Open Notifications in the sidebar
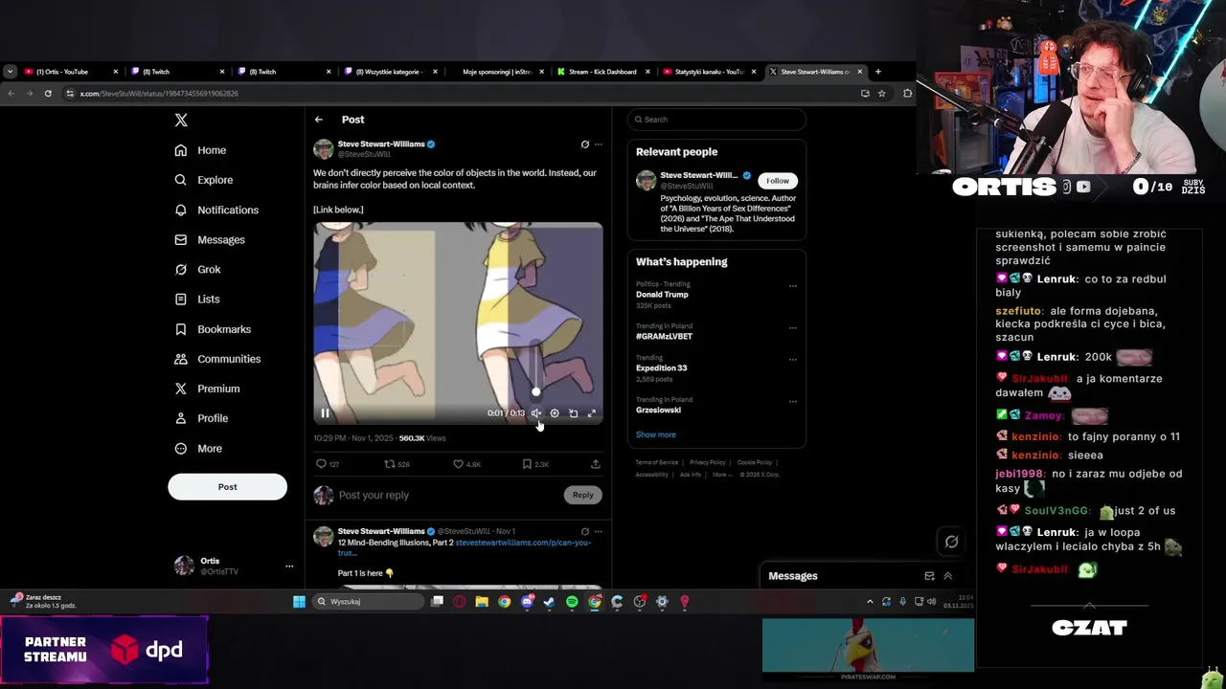This screenshot has width=1226, height=689. tap(216, 210)
